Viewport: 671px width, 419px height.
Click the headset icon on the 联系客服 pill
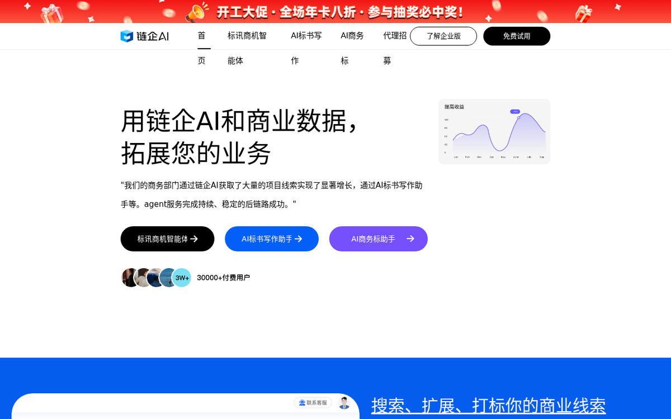click(301, 402)
